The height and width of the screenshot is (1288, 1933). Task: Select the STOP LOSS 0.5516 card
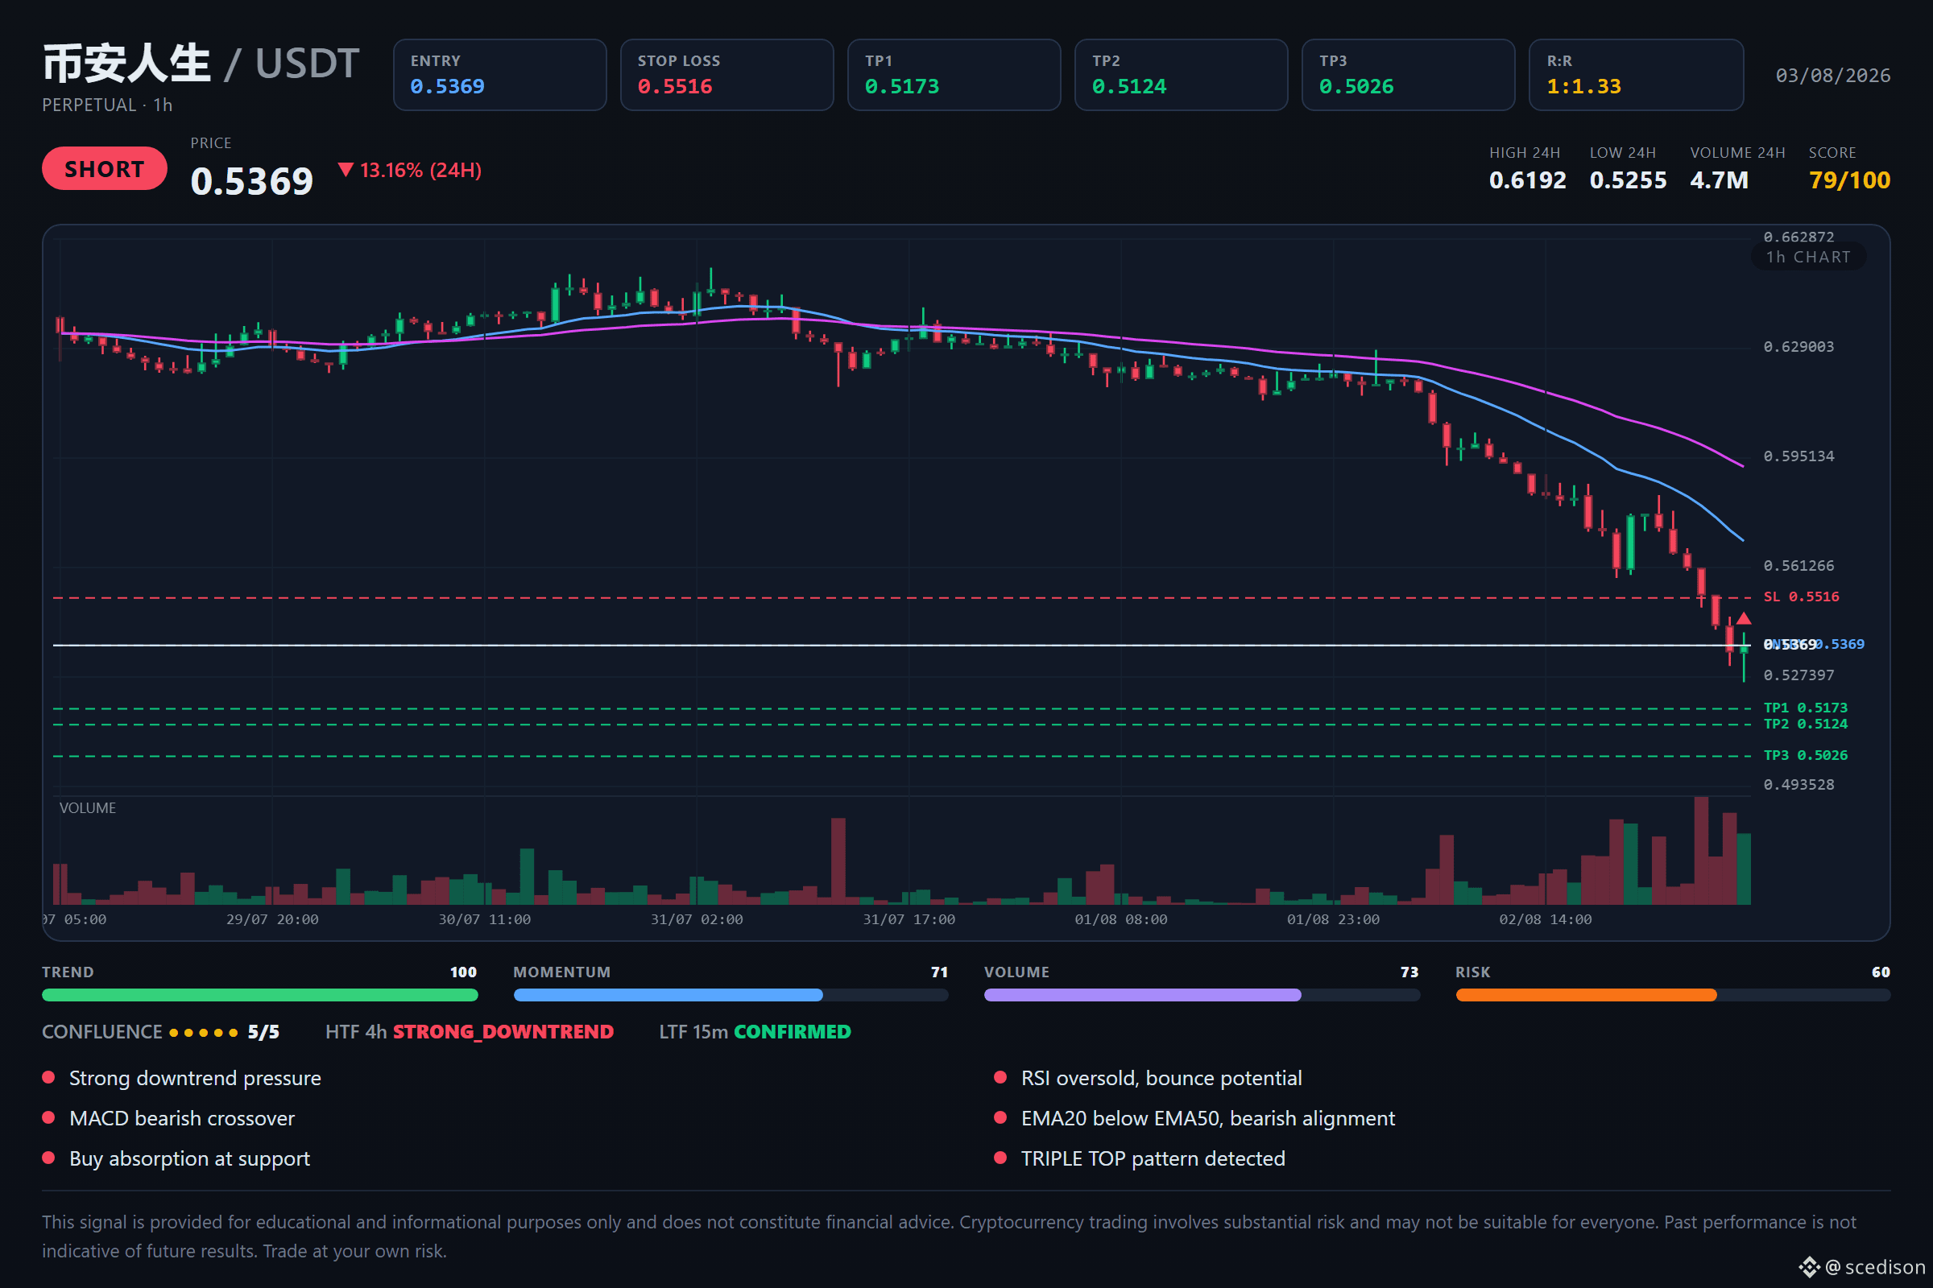tap(726, 75)
